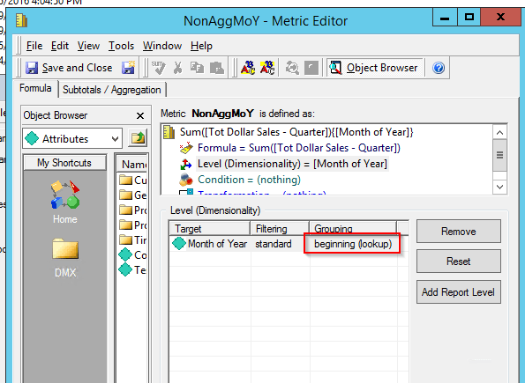Close the Object Browser pane
Image resolution: width=525 pixels, height=383 pixels.
tap(140, 115)
